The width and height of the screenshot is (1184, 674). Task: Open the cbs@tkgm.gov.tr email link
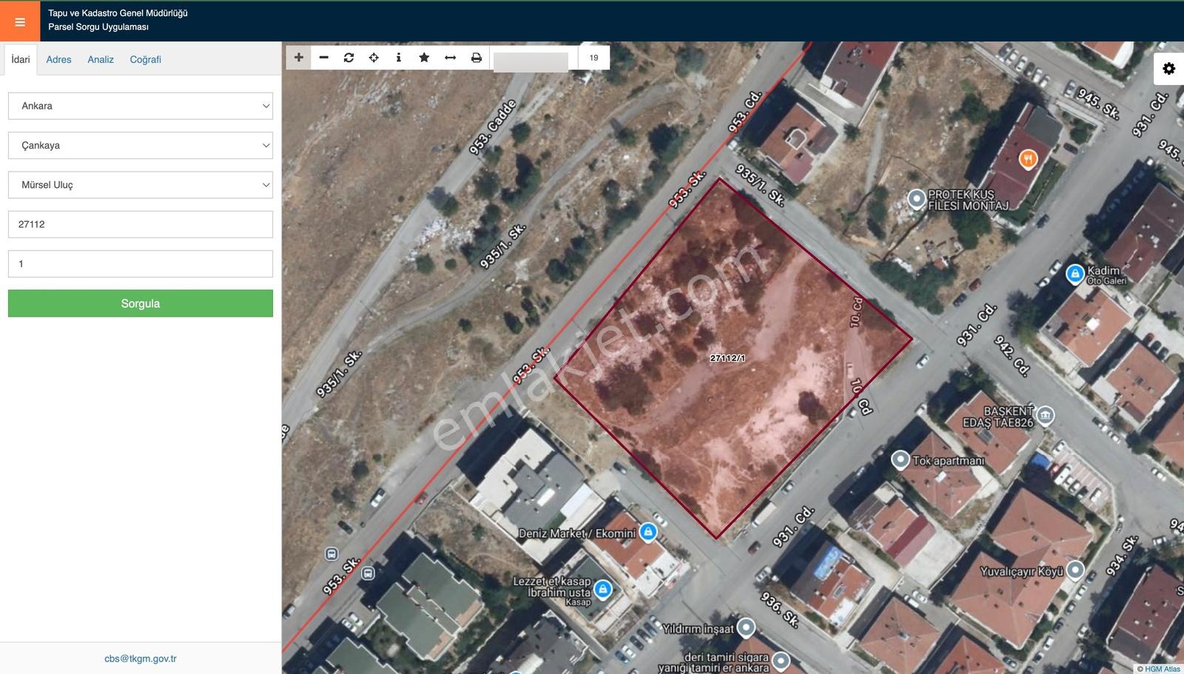pos(141,658)
